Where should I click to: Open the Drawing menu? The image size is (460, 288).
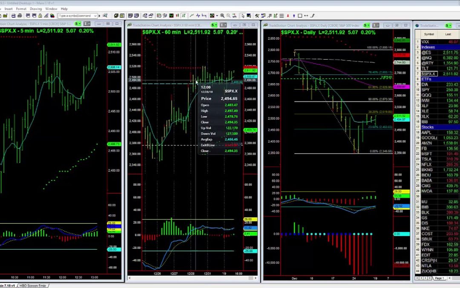(x=36, y=9)
